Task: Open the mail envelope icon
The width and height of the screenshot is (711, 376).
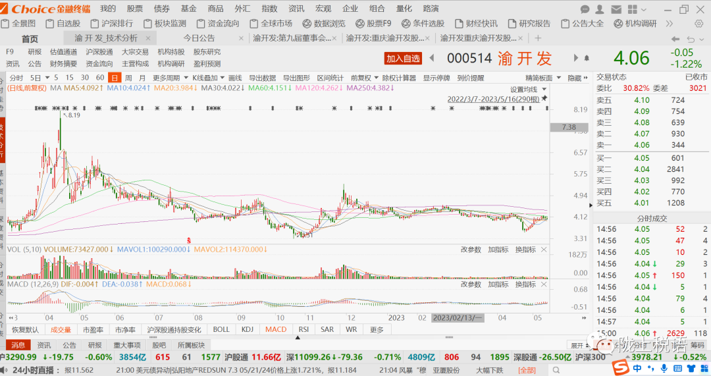Action: point(616,9)
